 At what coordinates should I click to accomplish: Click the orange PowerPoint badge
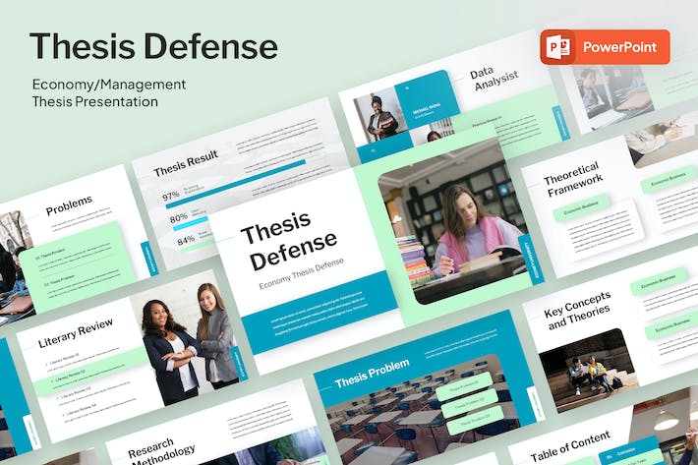tap(605, 47)
